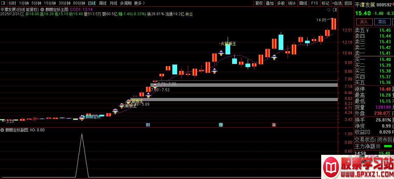Click the 涨 event marker on the timeline
The image size is (394, 179).
click(273, 125)
